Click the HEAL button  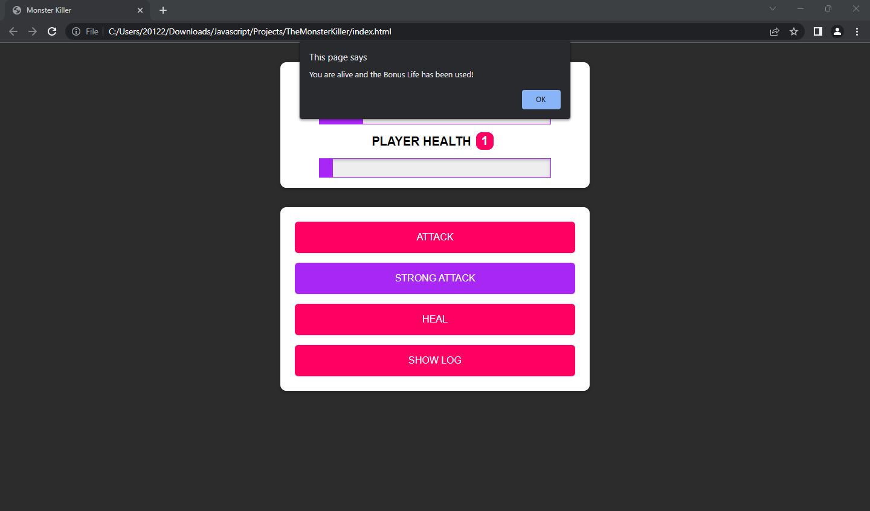tap(435, 320)
